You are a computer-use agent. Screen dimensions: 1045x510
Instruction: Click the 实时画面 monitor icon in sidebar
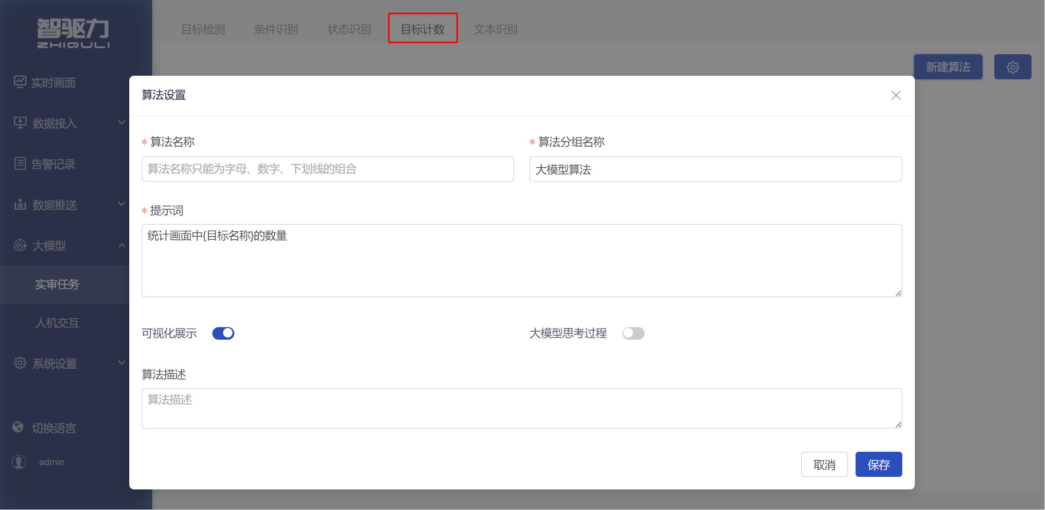[x=20, y=82]
